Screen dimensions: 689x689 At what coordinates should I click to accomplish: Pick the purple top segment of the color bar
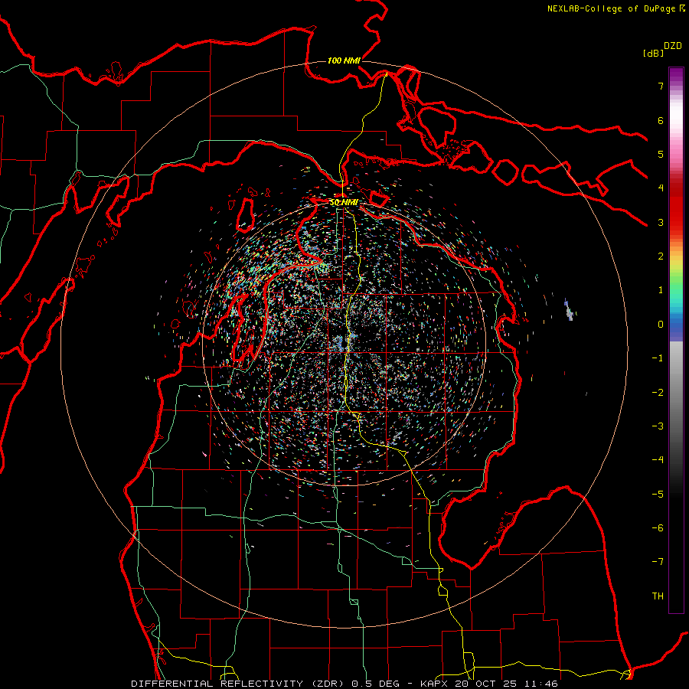tap(676, 75)
